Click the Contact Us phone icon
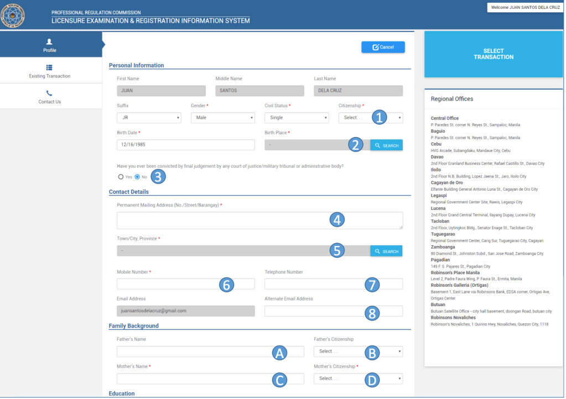The image size is (566, 399). (49, 93)
